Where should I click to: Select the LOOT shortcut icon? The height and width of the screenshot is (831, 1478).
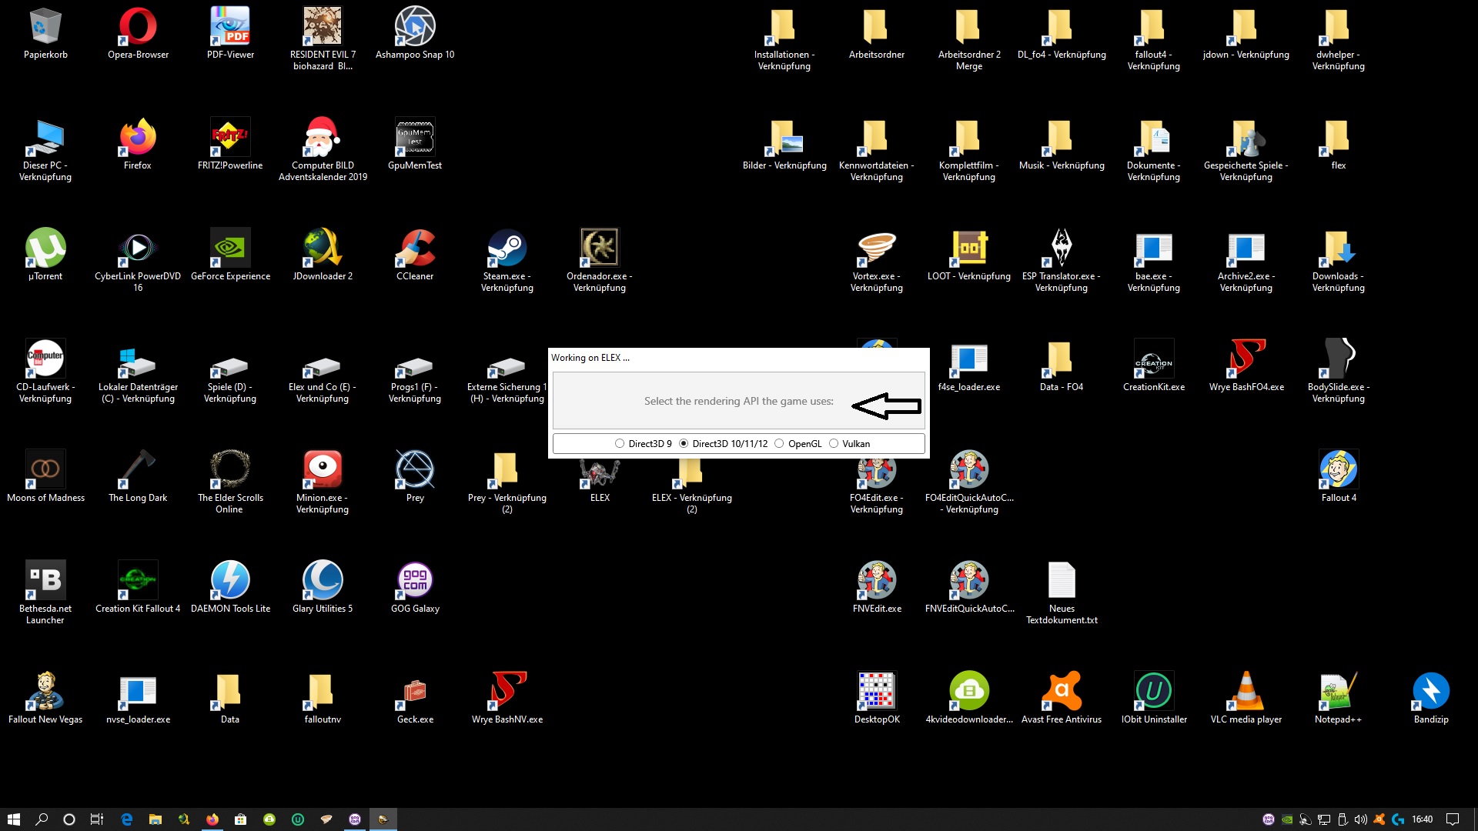pyautogui.click(x=969, y=249)
